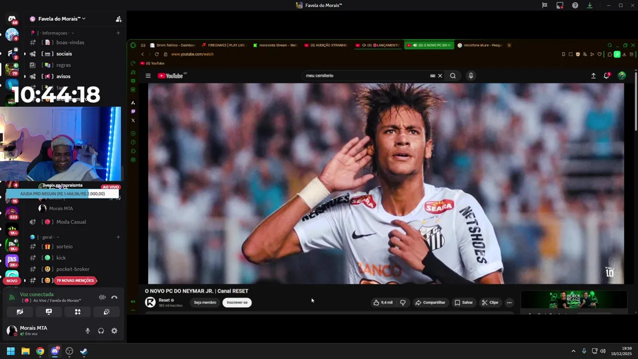Toggle camera on in Discord voice panel
638x359 pixels.
20,312
